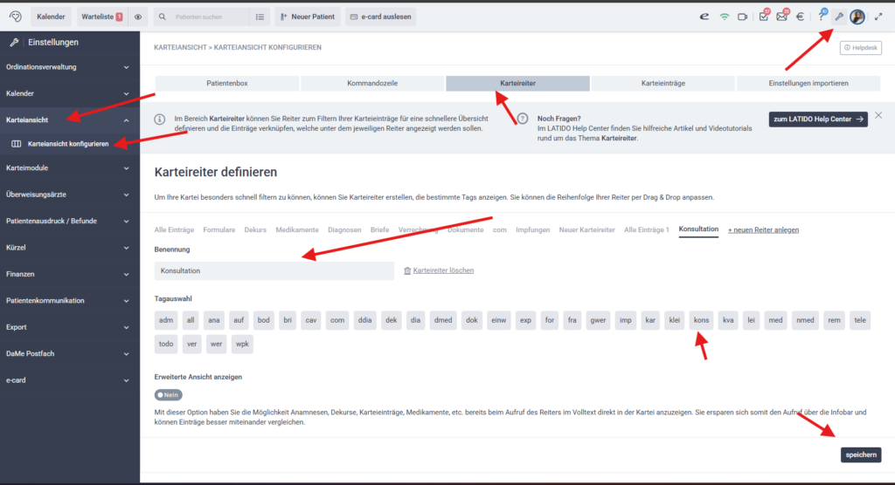The width and height of the screenshot is (895, 485).
Task: Toggle waiting list visibility eye icon
Action: (x=139, y=17)
